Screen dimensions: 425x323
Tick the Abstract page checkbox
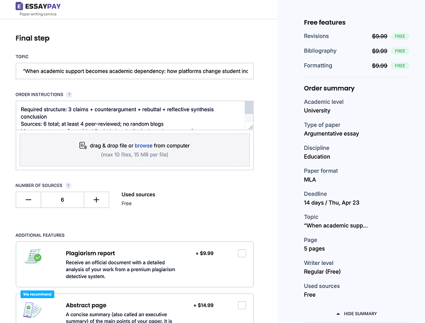tap(242, 306)
